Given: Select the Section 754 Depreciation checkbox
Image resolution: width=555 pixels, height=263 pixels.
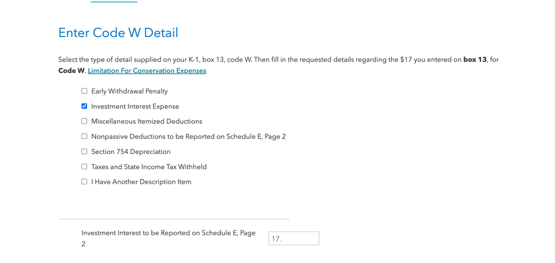Looking at the screenshot, I should [84, 152].
